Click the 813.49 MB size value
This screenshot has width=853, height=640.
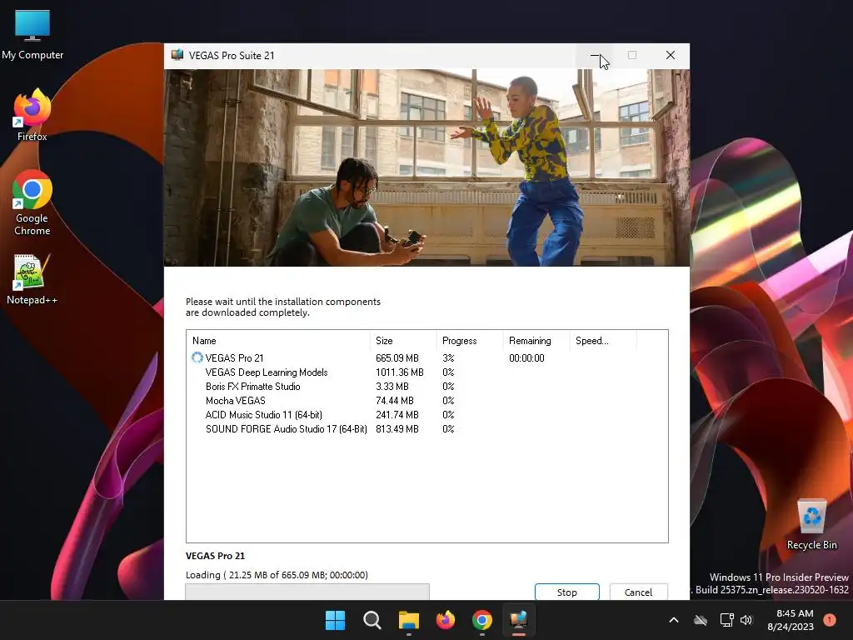[397, 429]
